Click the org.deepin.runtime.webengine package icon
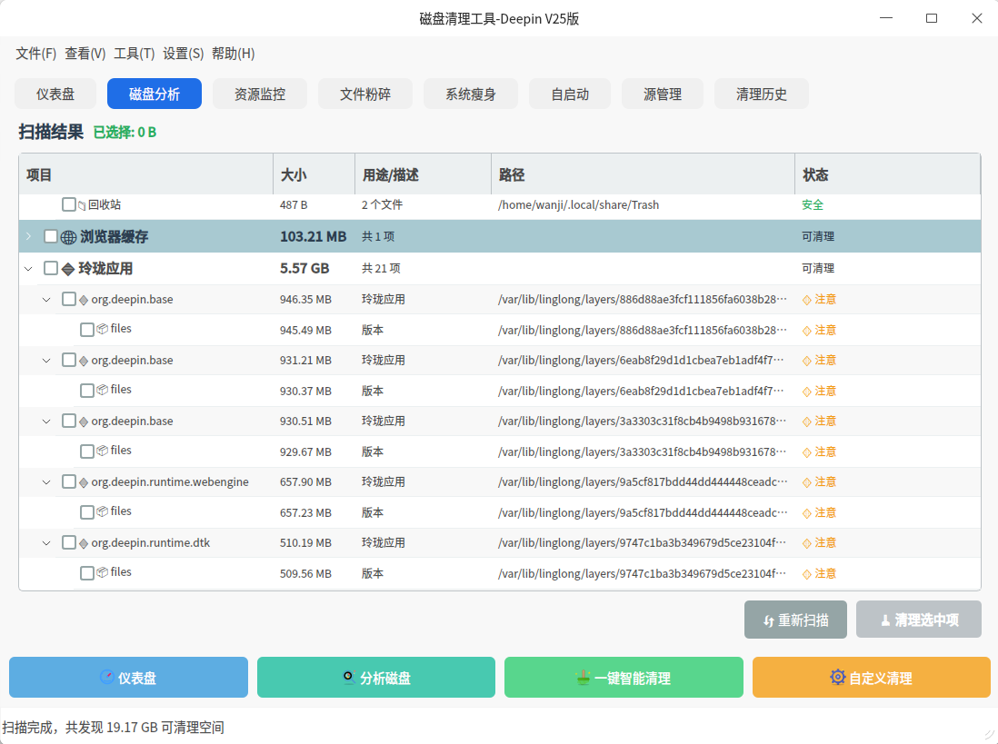This screenshot has height=744, width=998. click(x=84, y=482)
